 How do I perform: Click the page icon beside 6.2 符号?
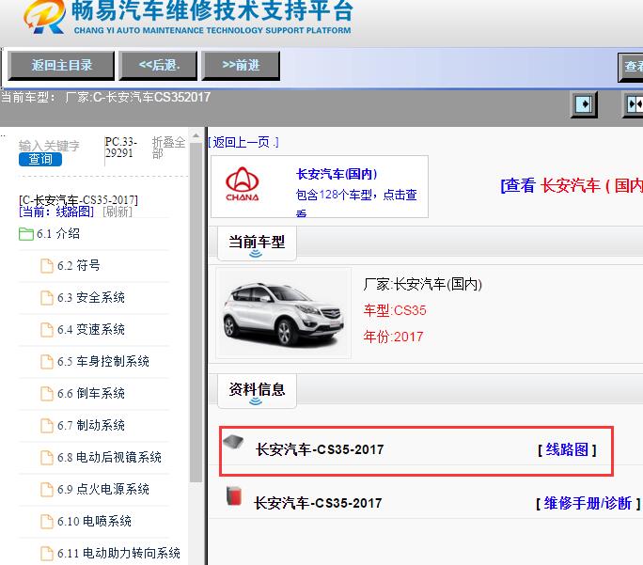click(47, 266)
